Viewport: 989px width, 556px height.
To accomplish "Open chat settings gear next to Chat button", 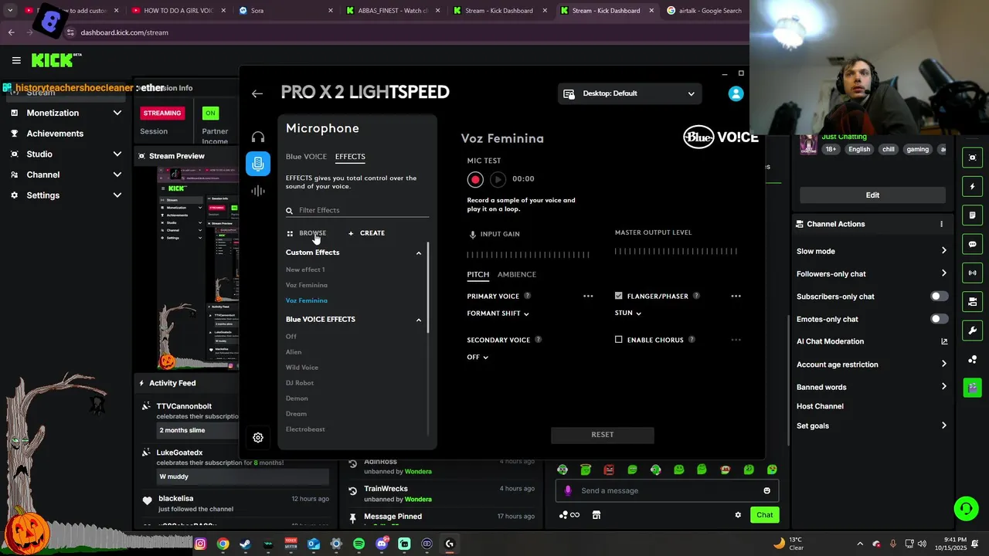I will pyautogui.click(x=738, y=515).
